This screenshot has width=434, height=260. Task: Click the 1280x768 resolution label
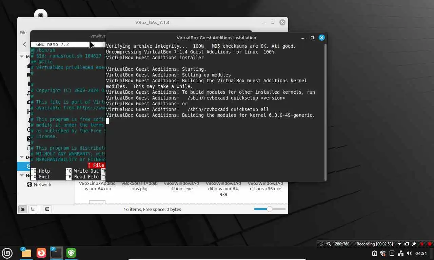tap(341, 244)
